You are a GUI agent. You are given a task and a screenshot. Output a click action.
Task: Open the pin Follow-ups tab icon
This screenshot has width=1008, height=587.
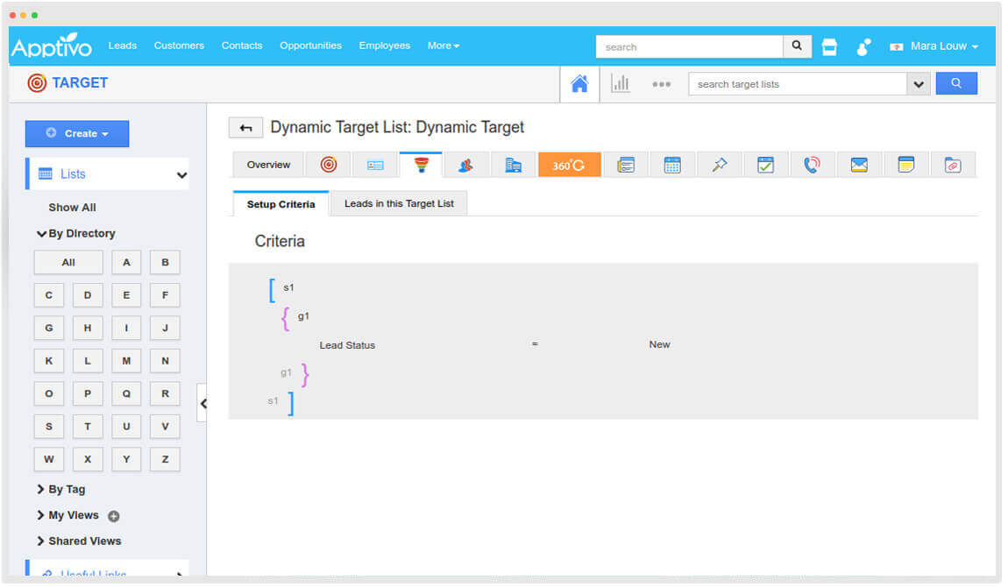point(720,165)
